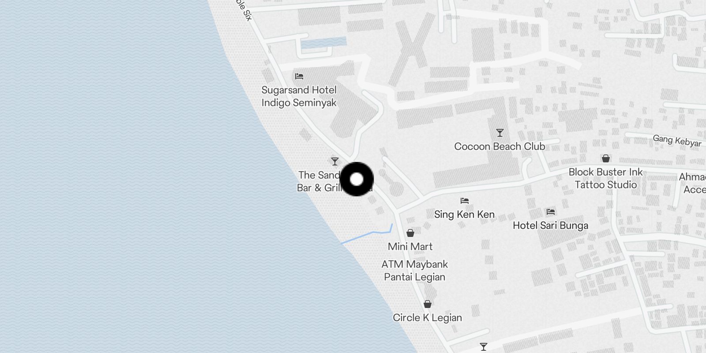Click the Hotel Sari Bunga label

click(551, 225)
